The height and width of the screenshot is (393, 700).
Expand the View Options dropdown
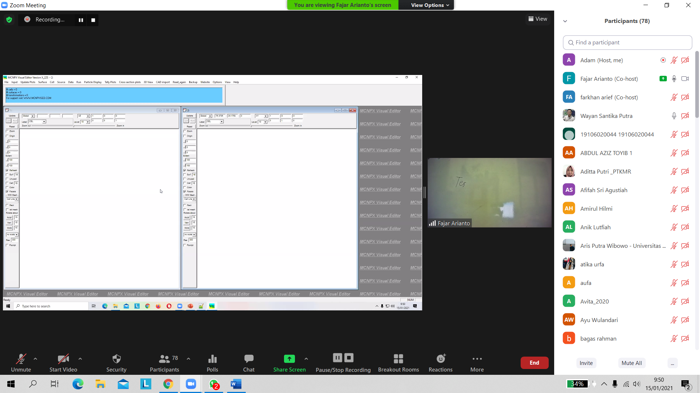[429, 5]
